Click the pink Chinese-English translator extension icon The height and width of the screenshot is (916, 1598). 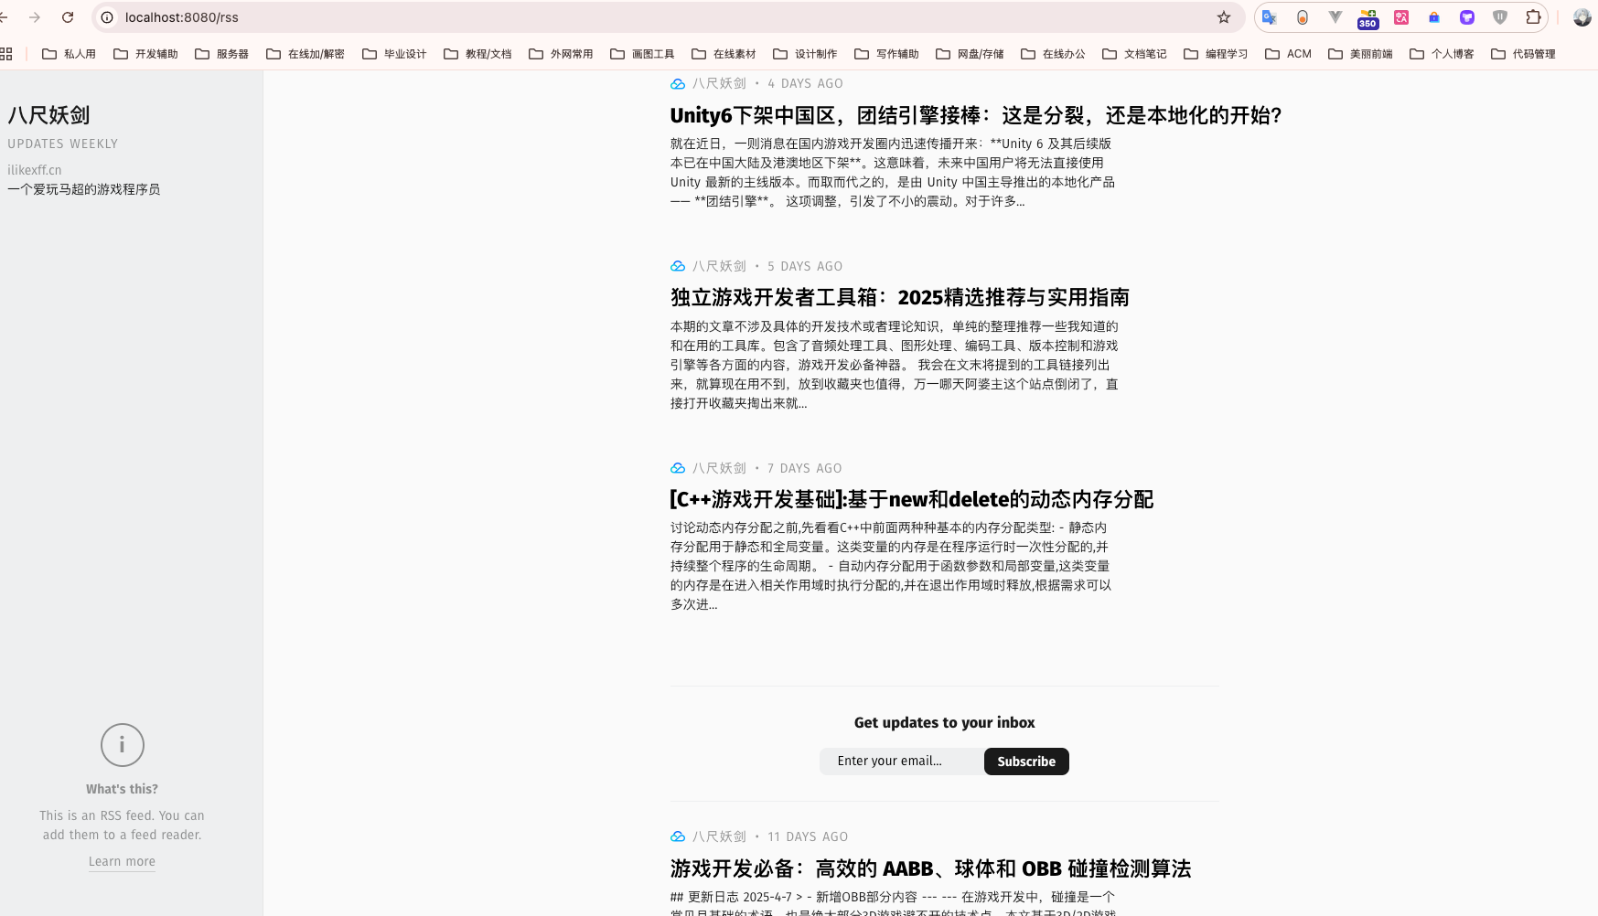1400,17
